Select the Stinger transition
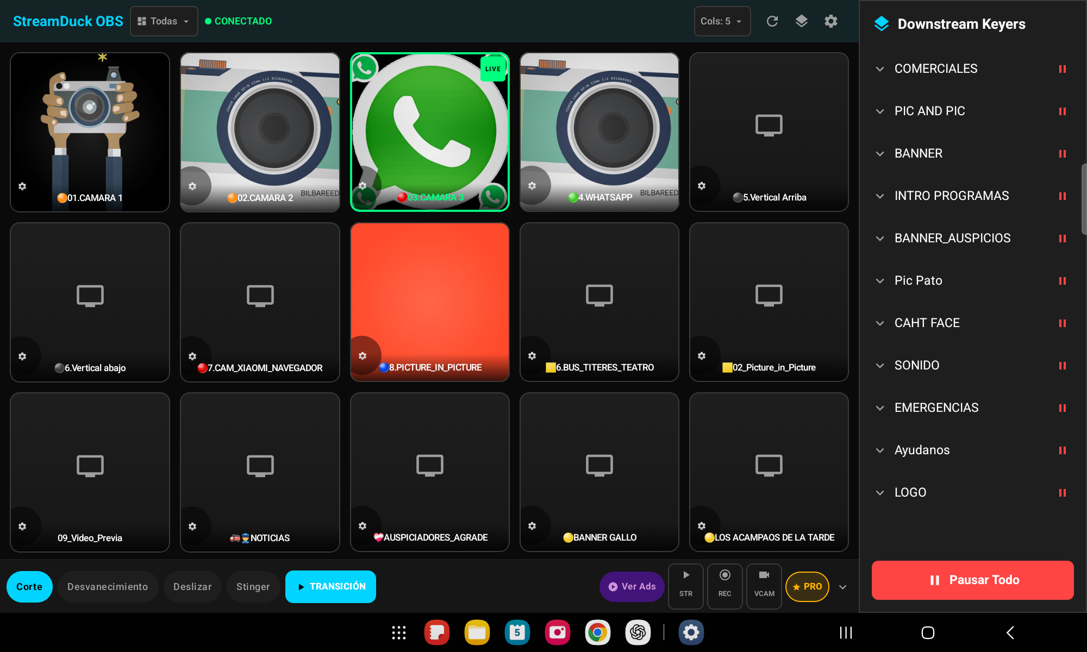Screen dimensions: 1087x652 click(x=253, y=586)
